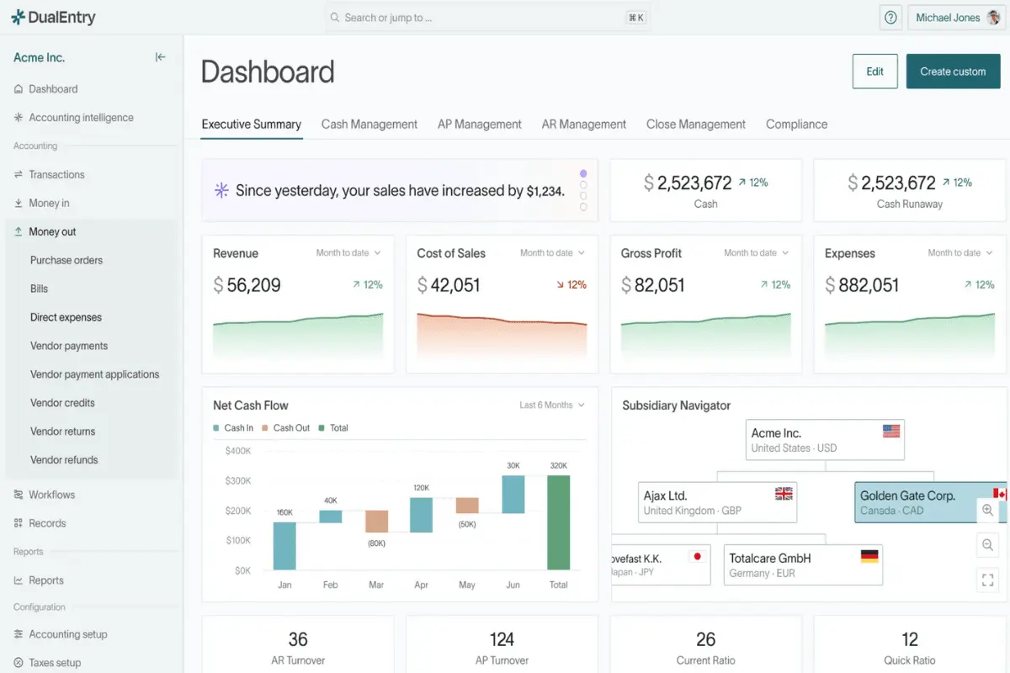Switch to the Close Management tab
This screenshot has height=673, width=1010.
(696, 125)
